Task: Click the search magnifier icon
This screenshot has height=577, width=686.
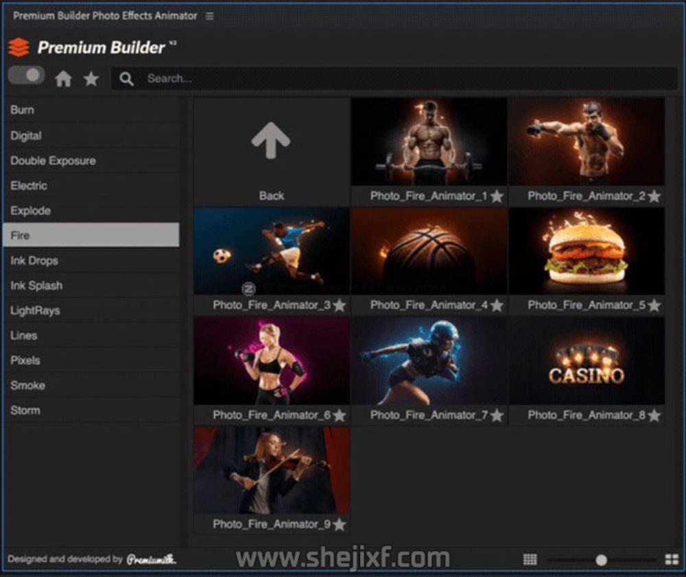Action: click(126, 79)
